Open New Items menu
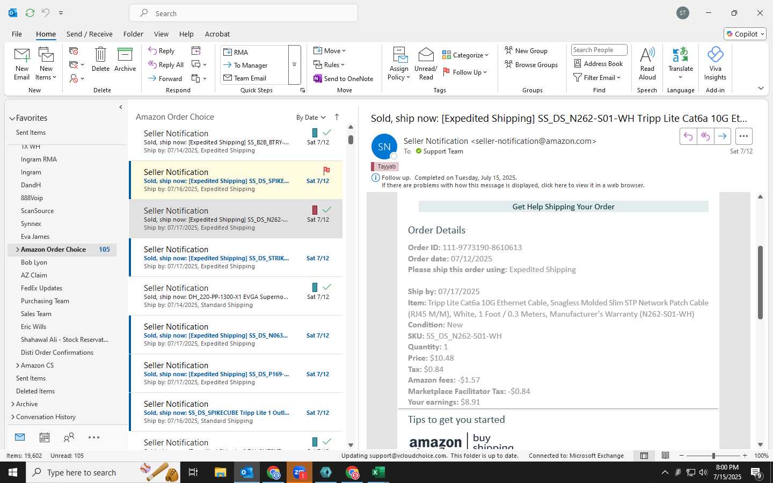 pyautogui.click(x=46, y=64)
